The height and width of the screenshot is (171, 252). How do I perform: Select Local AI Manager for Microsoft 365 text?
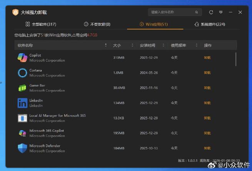click(x=58, y=116)
